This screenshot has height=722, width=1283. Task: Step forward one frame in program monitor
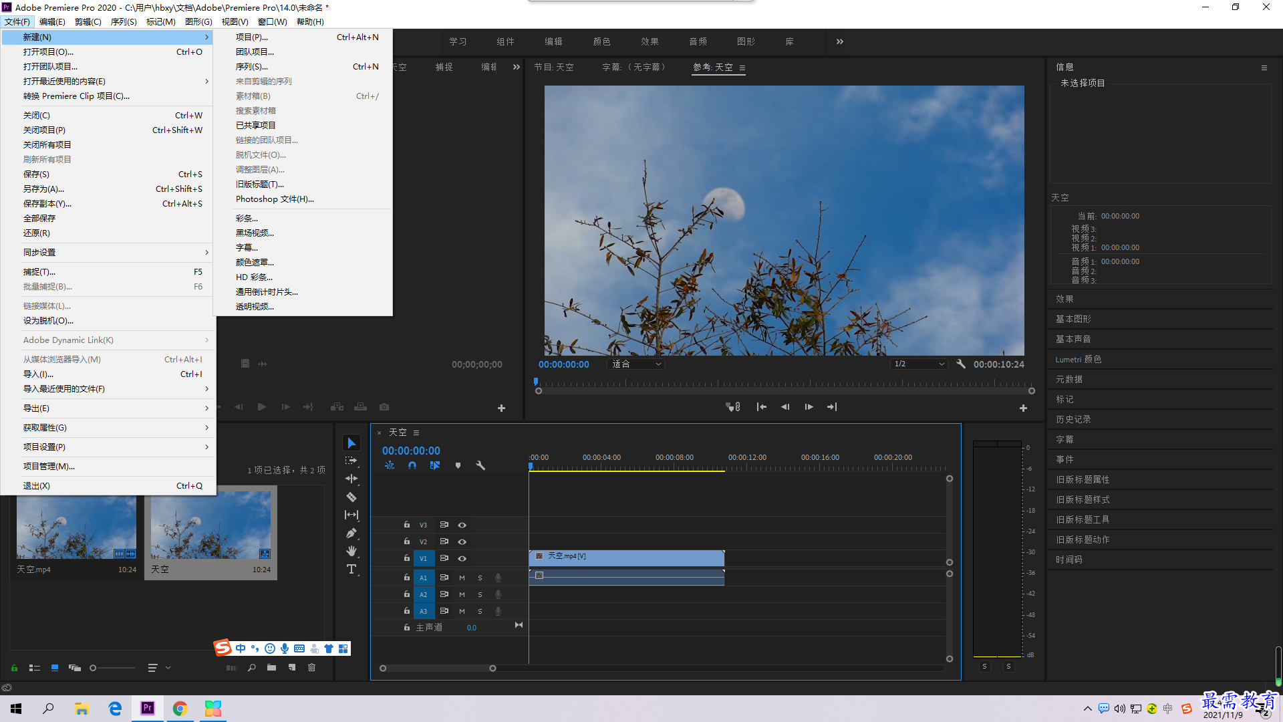click(x=809, y=406)
